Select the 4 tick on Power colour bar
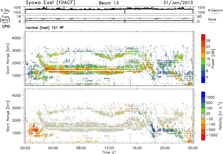Screen dimensions: 223x154 click(207, 77)
